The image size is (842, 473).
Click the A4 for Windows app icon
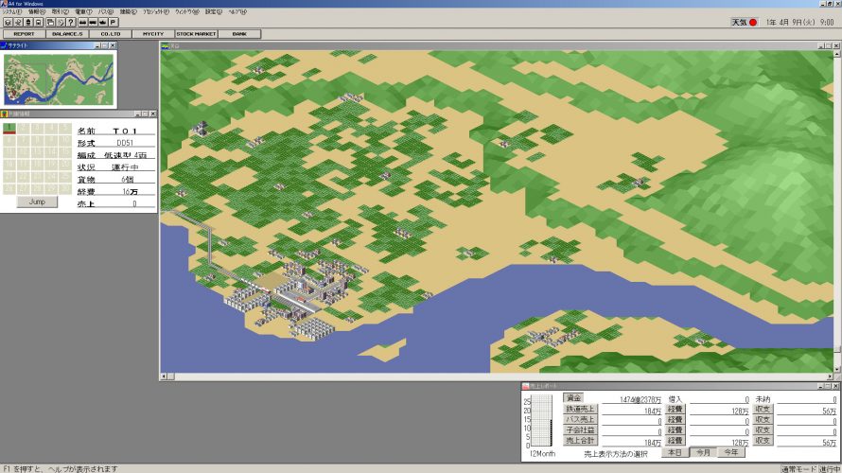tap(4, 3)
